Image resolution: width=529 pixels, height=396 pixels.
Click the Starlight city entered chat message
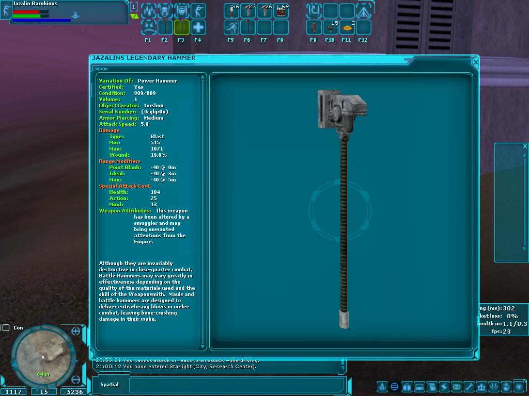point(176,367)
